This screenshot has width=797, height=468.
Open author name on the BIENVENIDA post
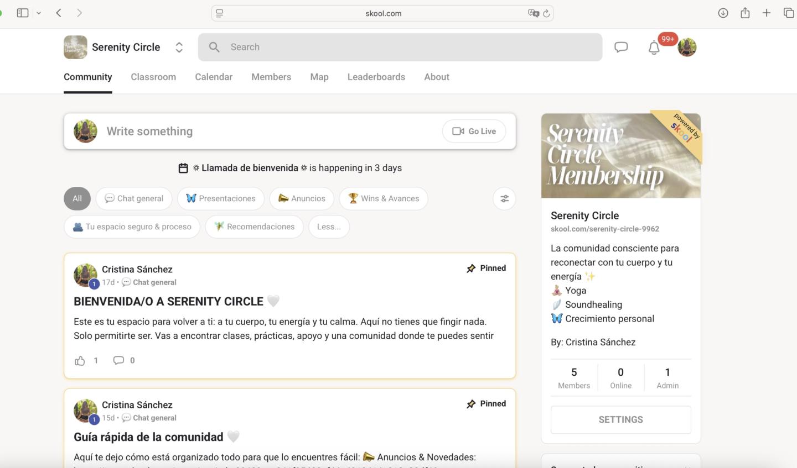[x=137, y=269]
